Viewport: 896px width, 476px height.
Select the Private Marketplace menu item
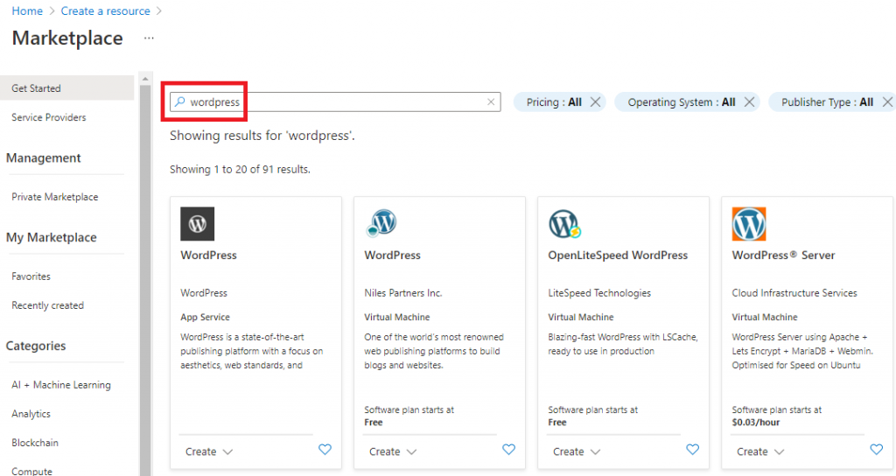[x=55, y=197]
